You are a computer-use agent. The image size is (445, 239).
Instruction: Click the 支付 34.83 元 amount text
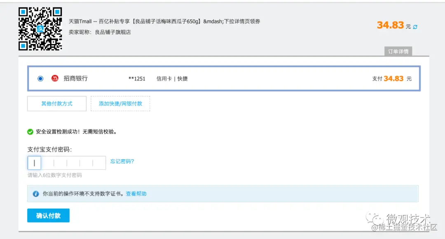(x=391, y=78)
